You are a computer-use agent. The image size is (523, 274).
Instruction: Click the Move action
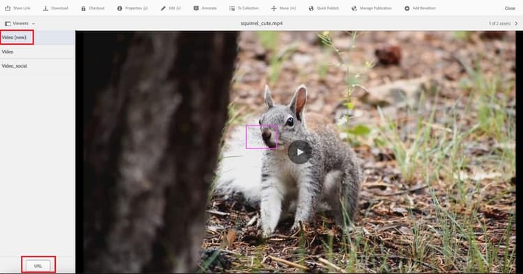(283, 8)
